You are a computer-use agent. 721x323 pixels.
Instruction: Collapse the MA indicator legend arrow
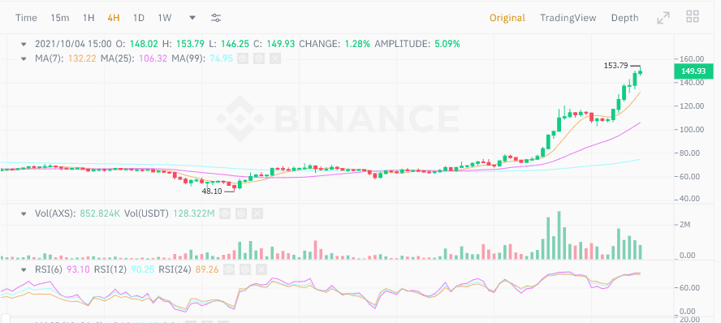(24, 58)
